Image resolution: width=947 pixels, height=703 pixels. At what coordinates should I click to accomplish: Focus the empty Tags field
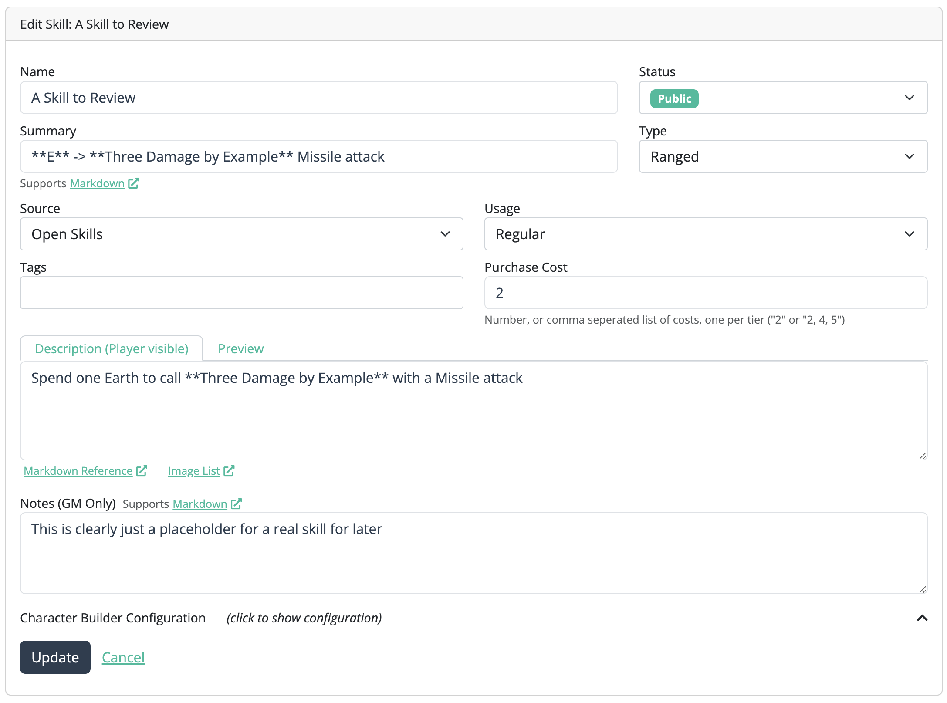[241, 293]
